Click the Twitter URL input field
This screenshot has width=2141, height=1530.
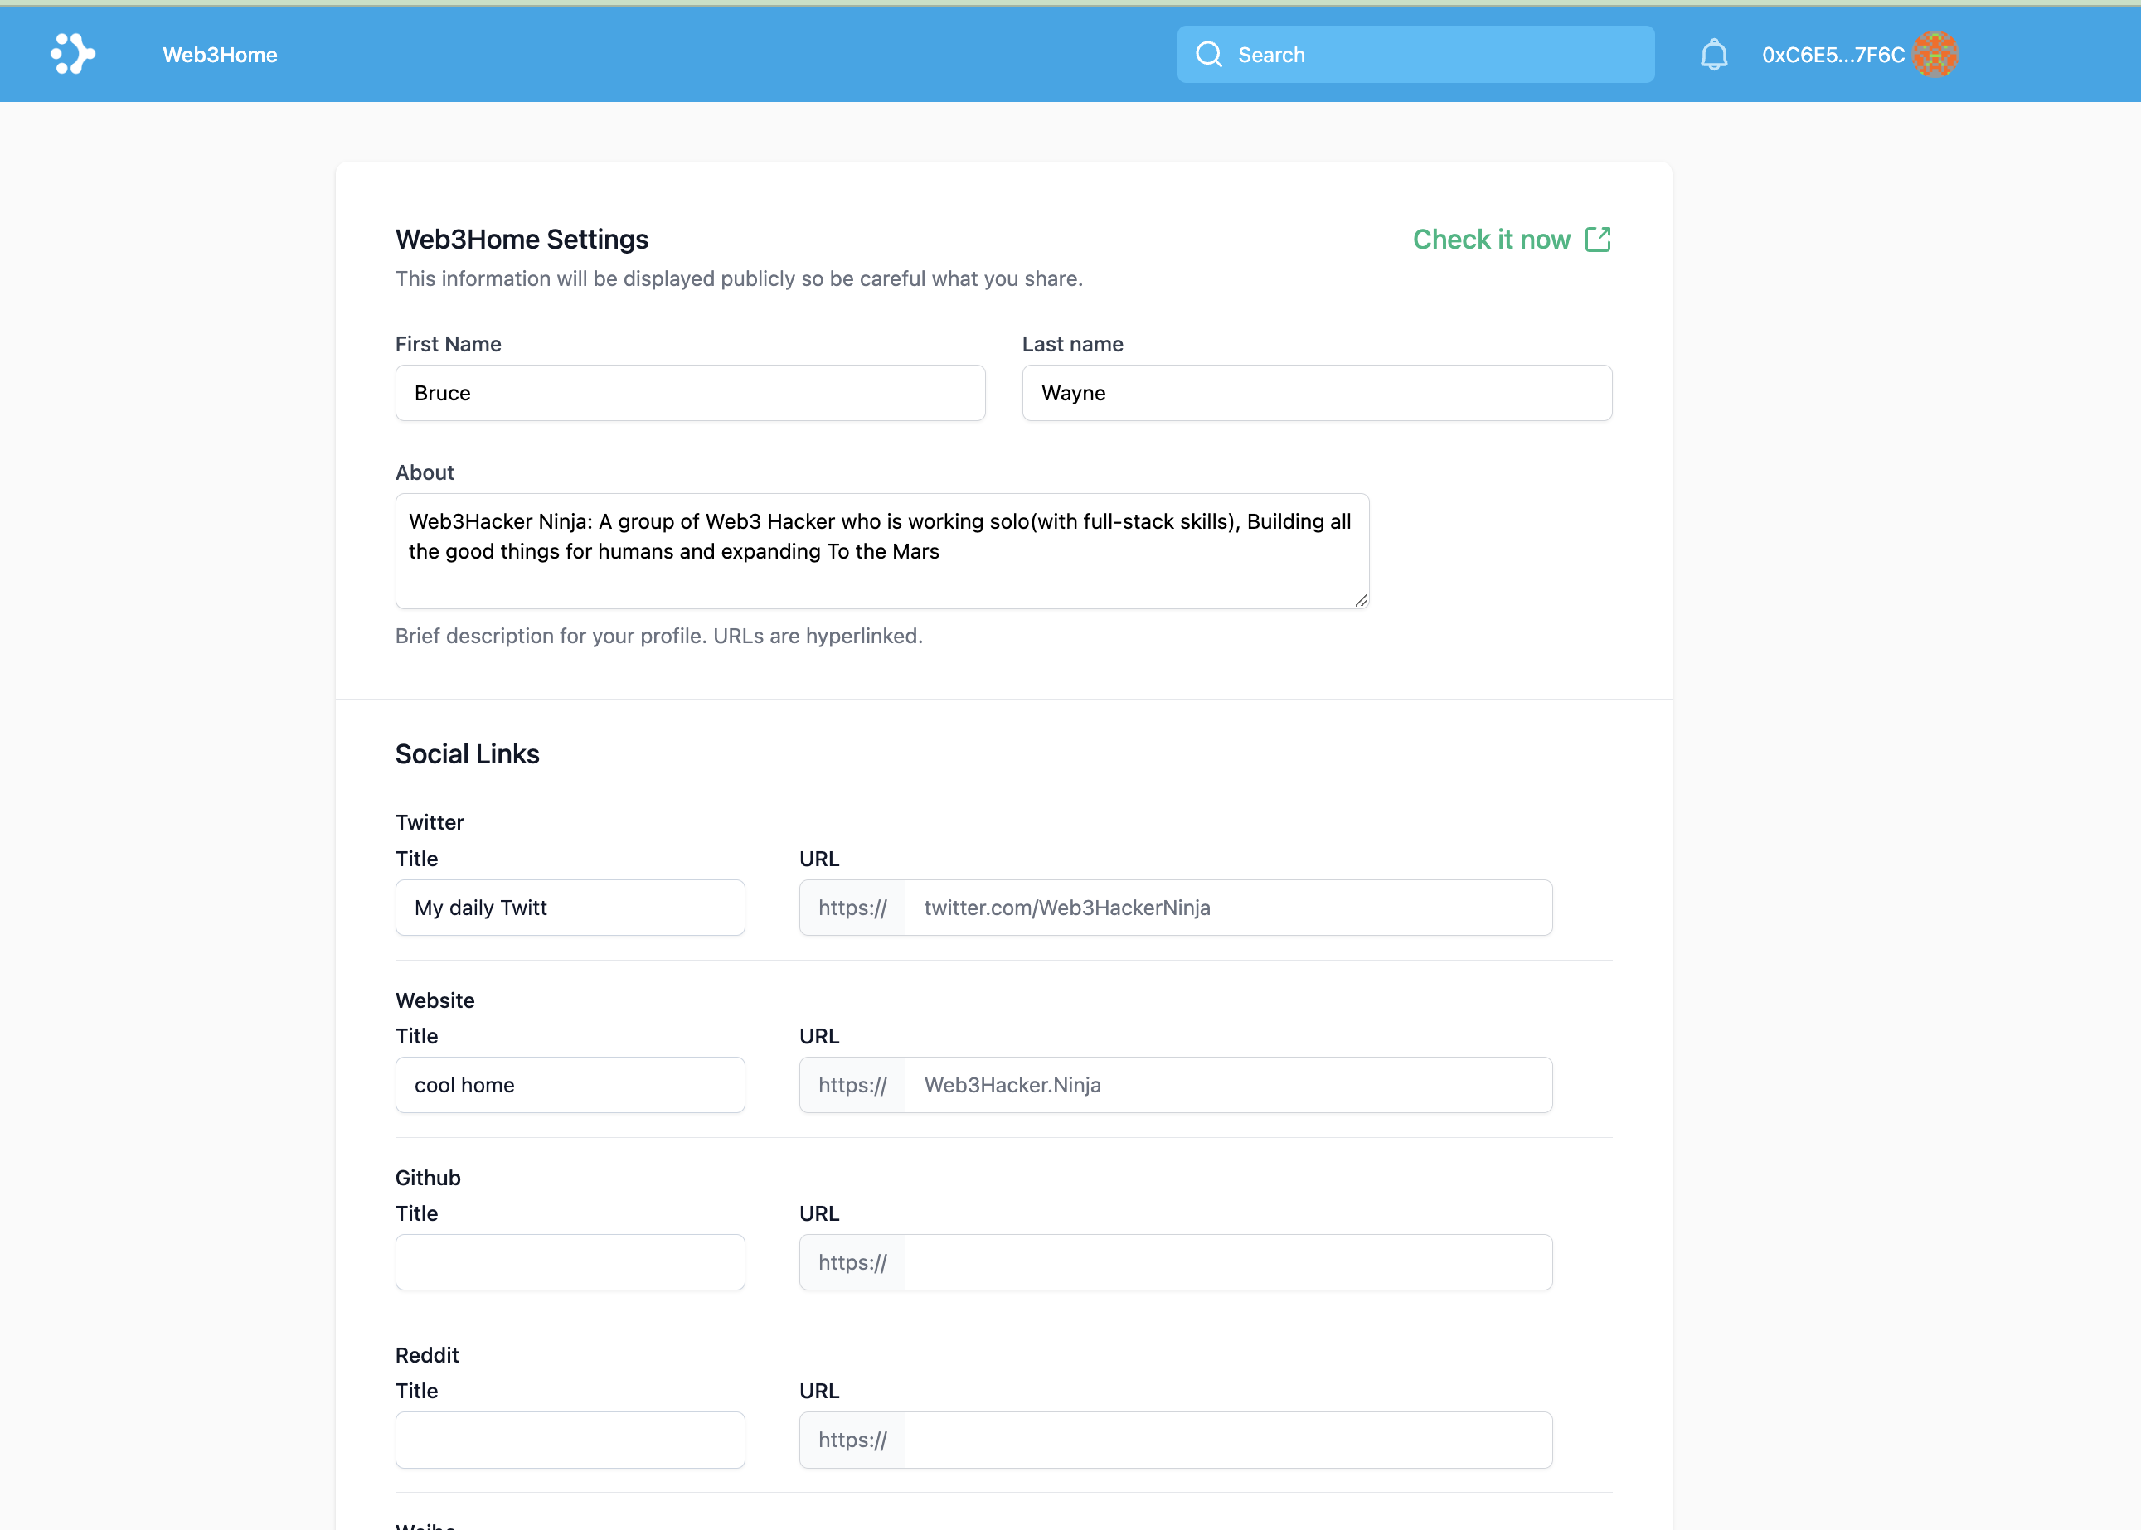pos(1227,908)
